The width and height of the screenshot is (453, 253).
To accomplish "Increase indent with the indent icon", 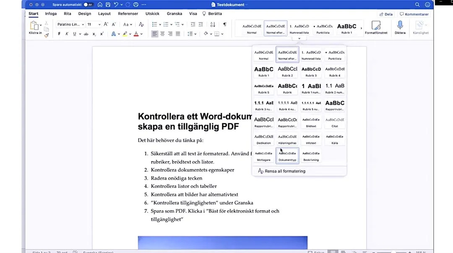I will coord(201,24).
